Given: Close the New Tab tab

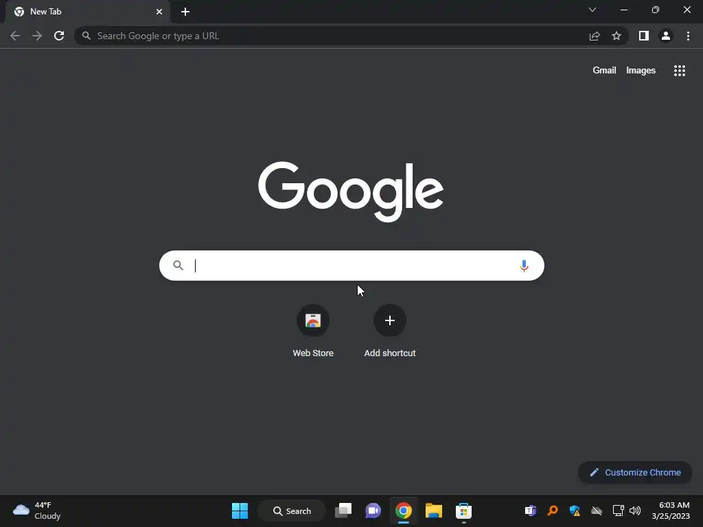Looking at the screenshot, I should pyautogui.click(x=159, y=12).
